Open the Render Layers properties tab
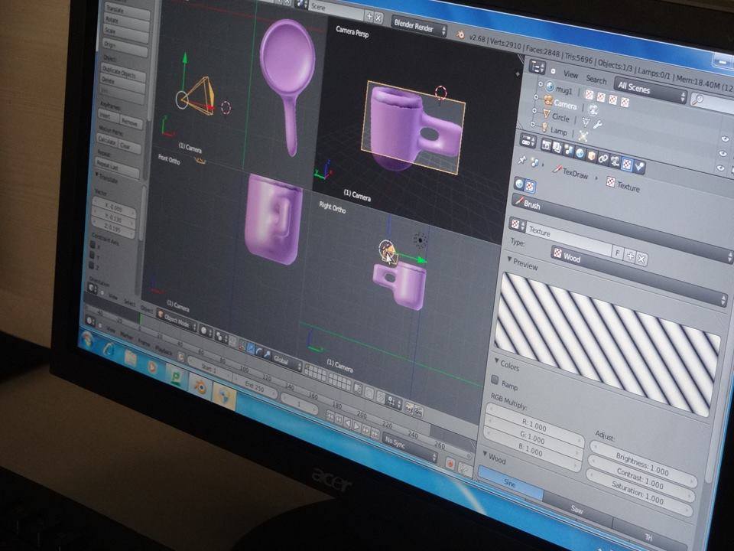734x551 pixels. tap(557, 148)
